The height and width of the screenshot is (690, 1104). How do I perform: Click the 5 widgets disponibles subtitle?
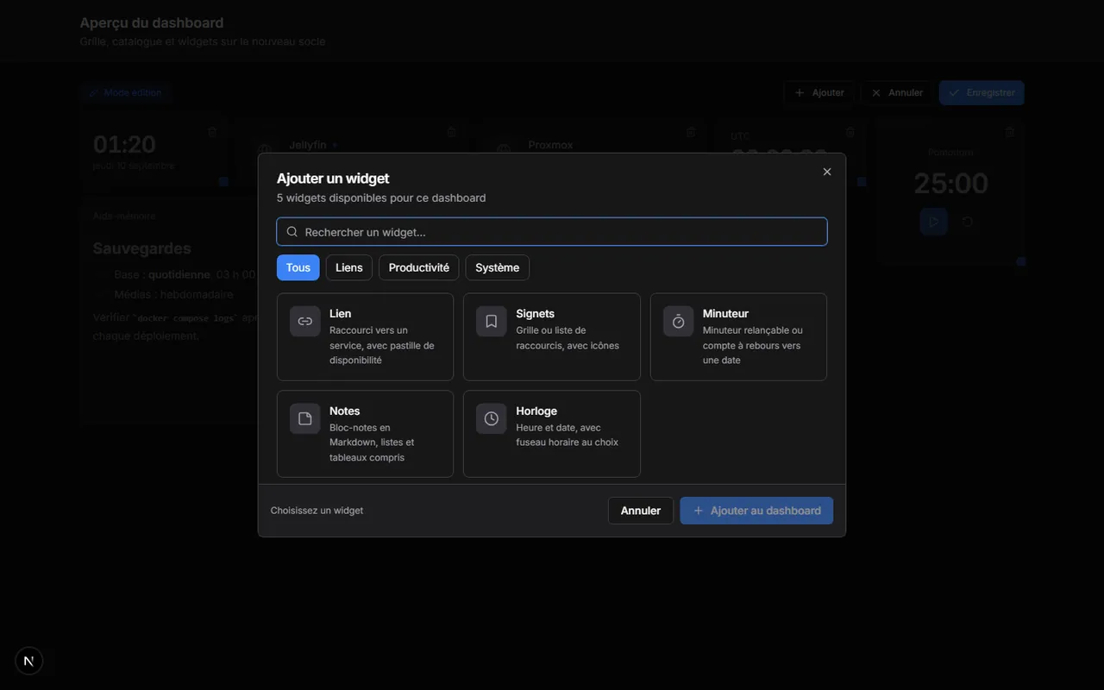pyautogui.click(x=381, y=198)
